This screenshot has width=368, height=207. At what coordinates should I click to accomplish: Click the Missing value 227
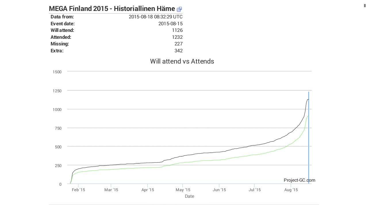(179, 44)
